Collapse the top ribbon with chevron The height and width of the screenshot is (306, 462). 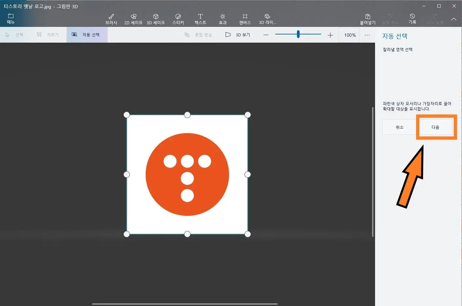(x=454, y=19)
